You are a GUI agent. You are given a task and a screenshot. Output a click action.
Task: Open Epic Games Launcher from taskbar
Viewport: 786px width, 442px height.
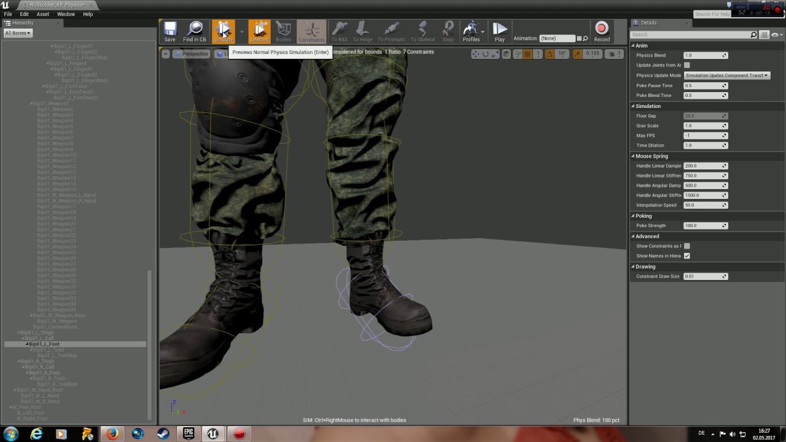189,433
